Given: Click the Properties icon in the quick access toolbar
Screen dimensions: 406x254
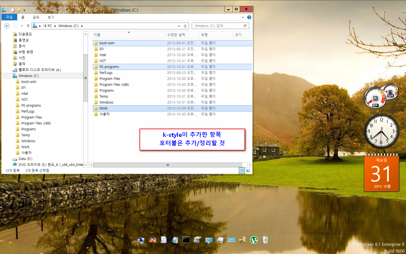Looking at the screenshot, I should click(x=13, y=10).
